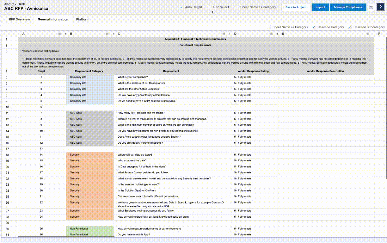This screenshot has width=387, height=243.
Task: Open column A menu icon
Action: (x=59, y=34)
